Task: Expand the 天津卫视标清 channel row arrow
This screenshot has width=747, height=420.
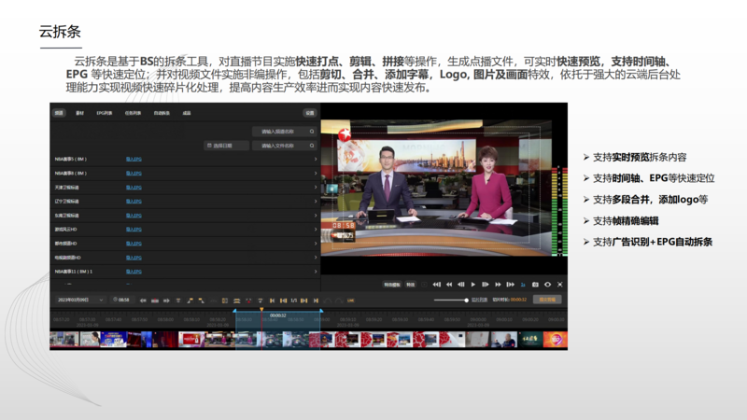Action: 316,187
